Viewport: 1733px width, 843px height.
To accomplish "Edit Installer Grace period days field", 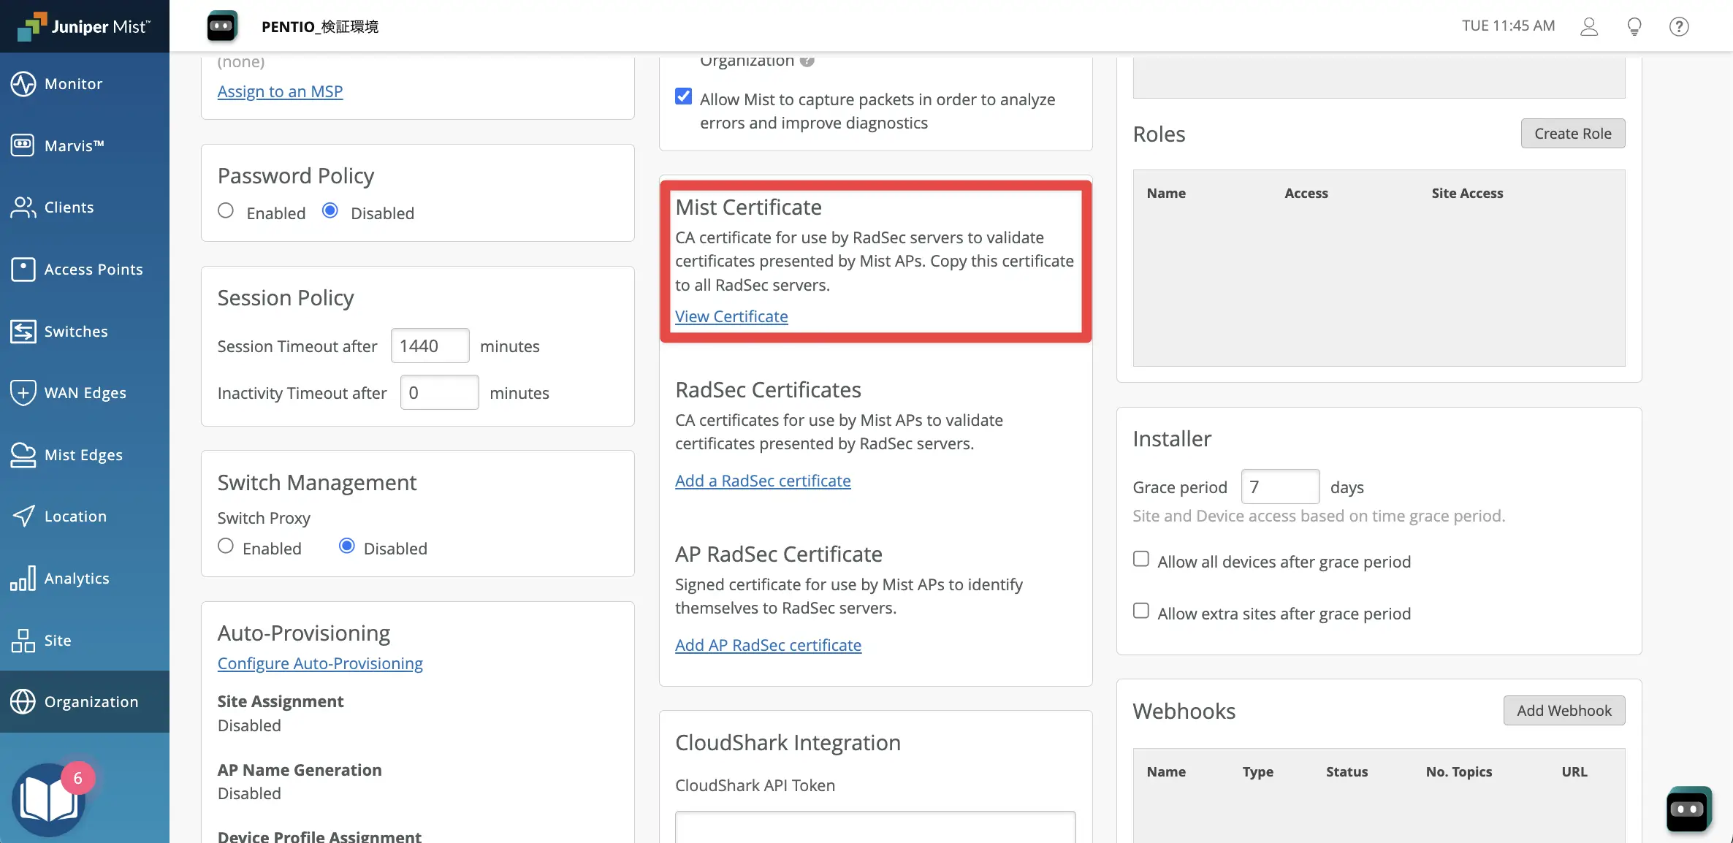I will [1280, 487].
